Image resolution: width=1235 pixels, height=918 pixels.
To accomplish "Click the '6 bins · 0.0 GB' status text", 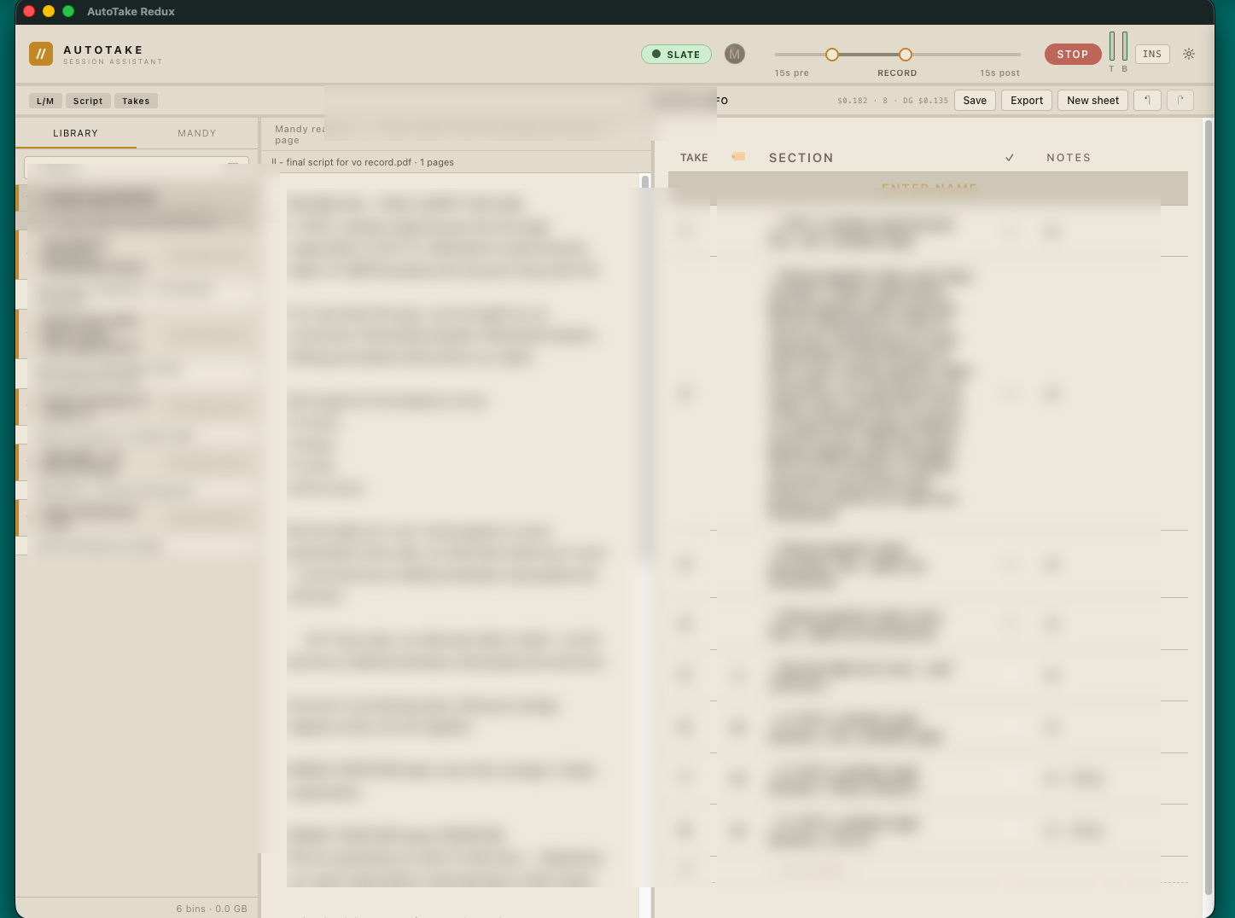I will tap(212, 909).
